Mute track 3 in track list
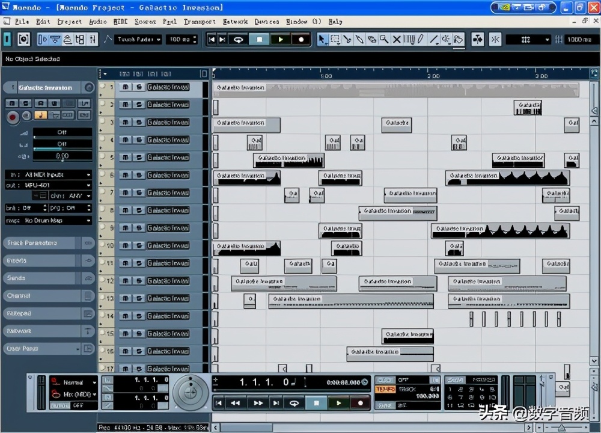 coord(126,122)
